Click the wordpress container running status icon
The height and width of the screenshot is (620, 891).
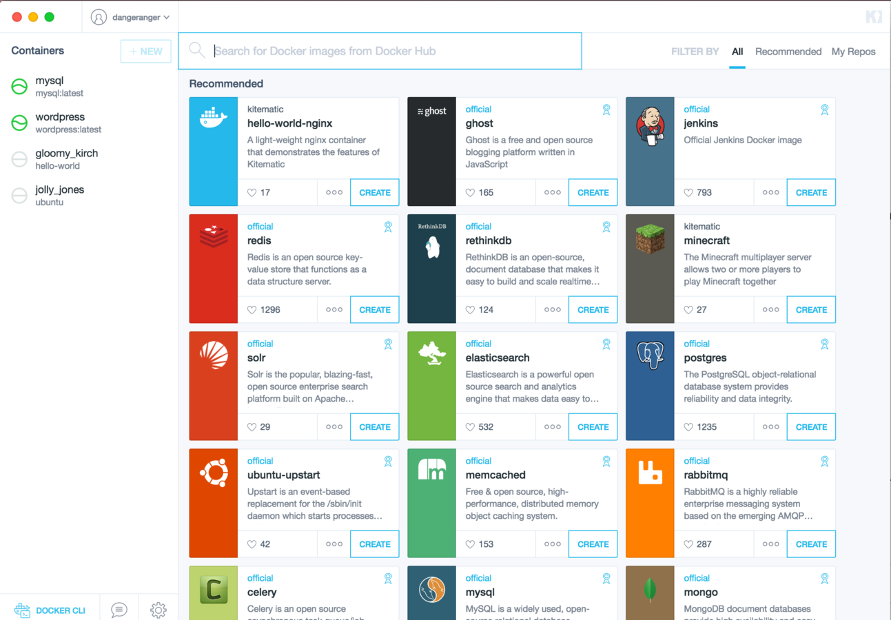point(19,123)
